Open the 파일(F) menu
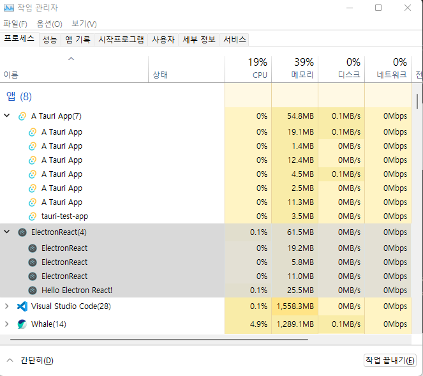423x376 pixels. point(15,24)
